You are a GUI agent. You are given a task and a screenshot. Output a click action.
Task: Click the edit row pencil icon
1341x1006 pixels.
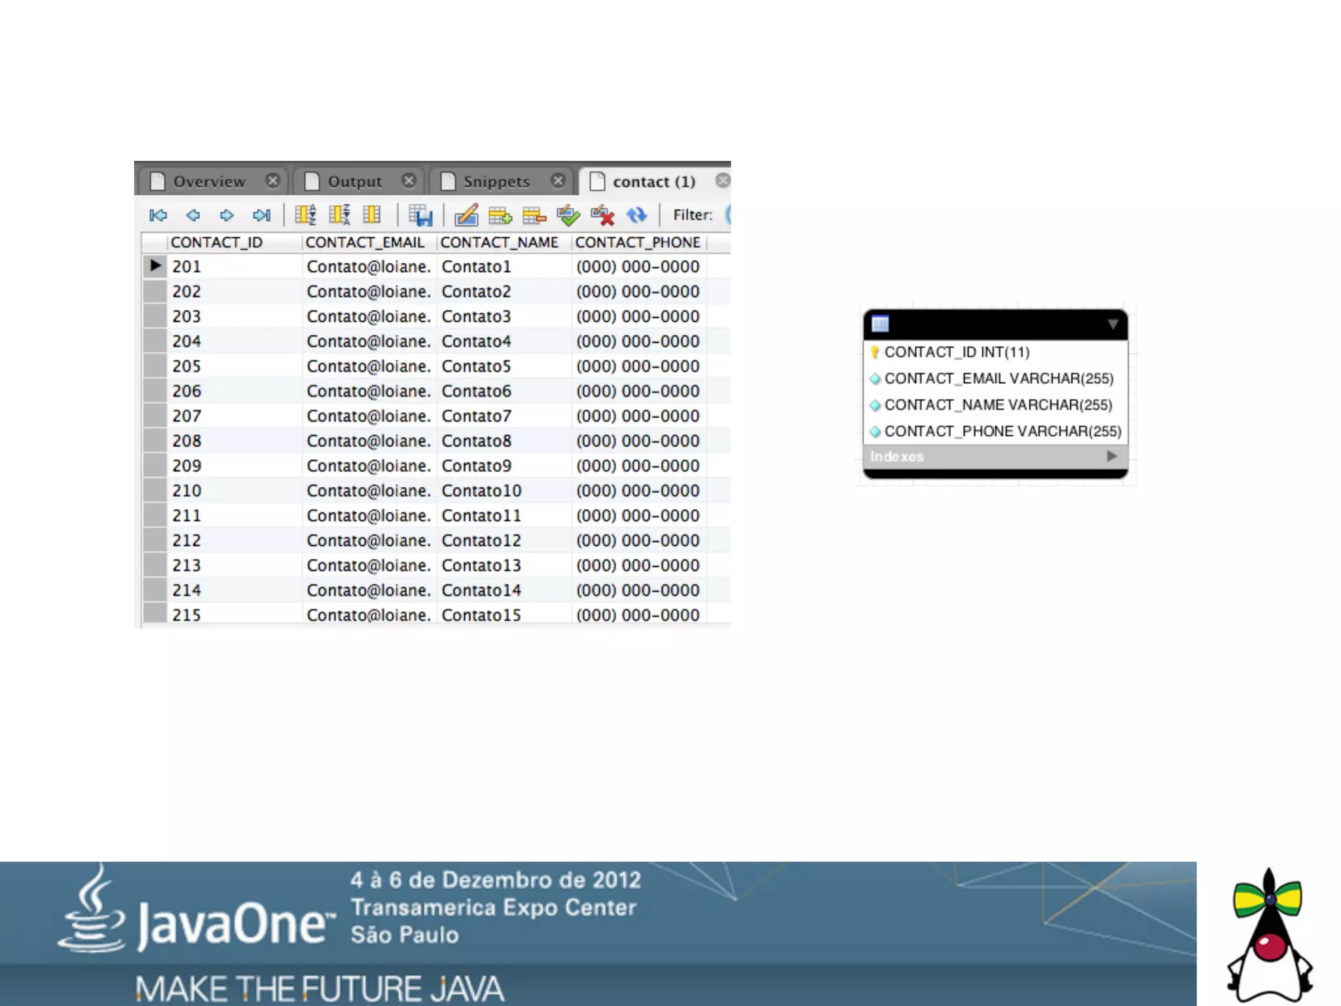coord(466,215)
